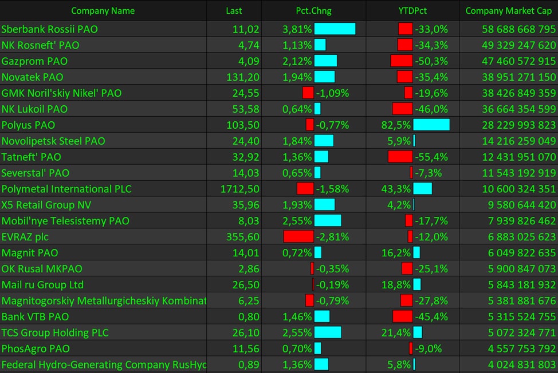This screenshot has height=373, width=558.
Task: Select the Sberbank Rossii PAO row name
Action: (50, 29)
